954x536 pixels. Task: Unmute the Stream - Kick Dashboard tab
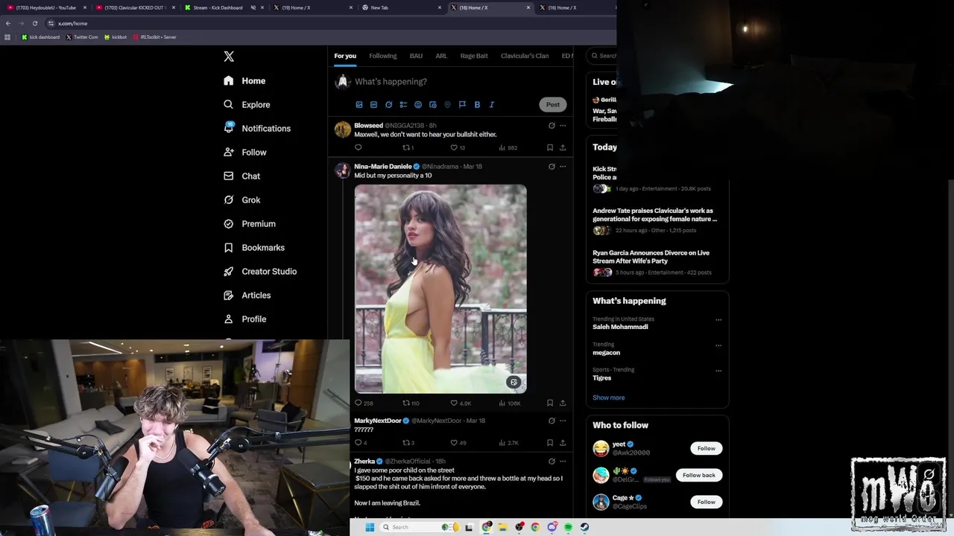[x=253, y=7]
